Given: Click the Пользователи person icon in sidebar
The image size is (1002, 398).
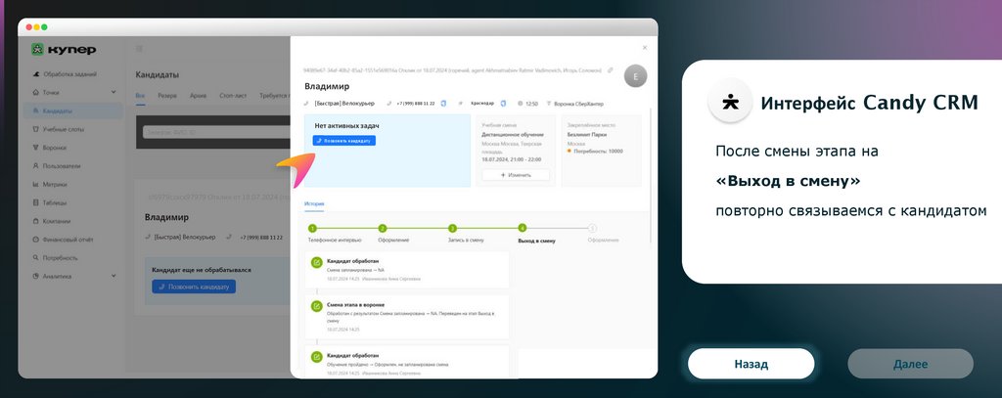Looking at the screenshot, I should [36, 166].
